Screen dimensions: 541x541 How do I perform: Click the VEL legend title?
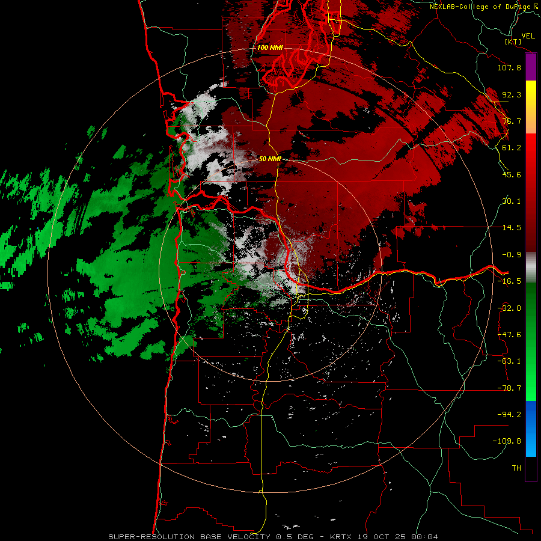[528, 36]
